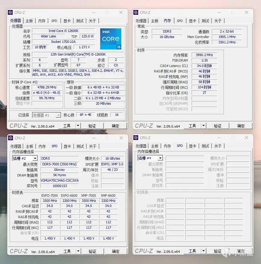
Task: Open 主板 tab in slot #4 SPD window
Action: [154, 146]
